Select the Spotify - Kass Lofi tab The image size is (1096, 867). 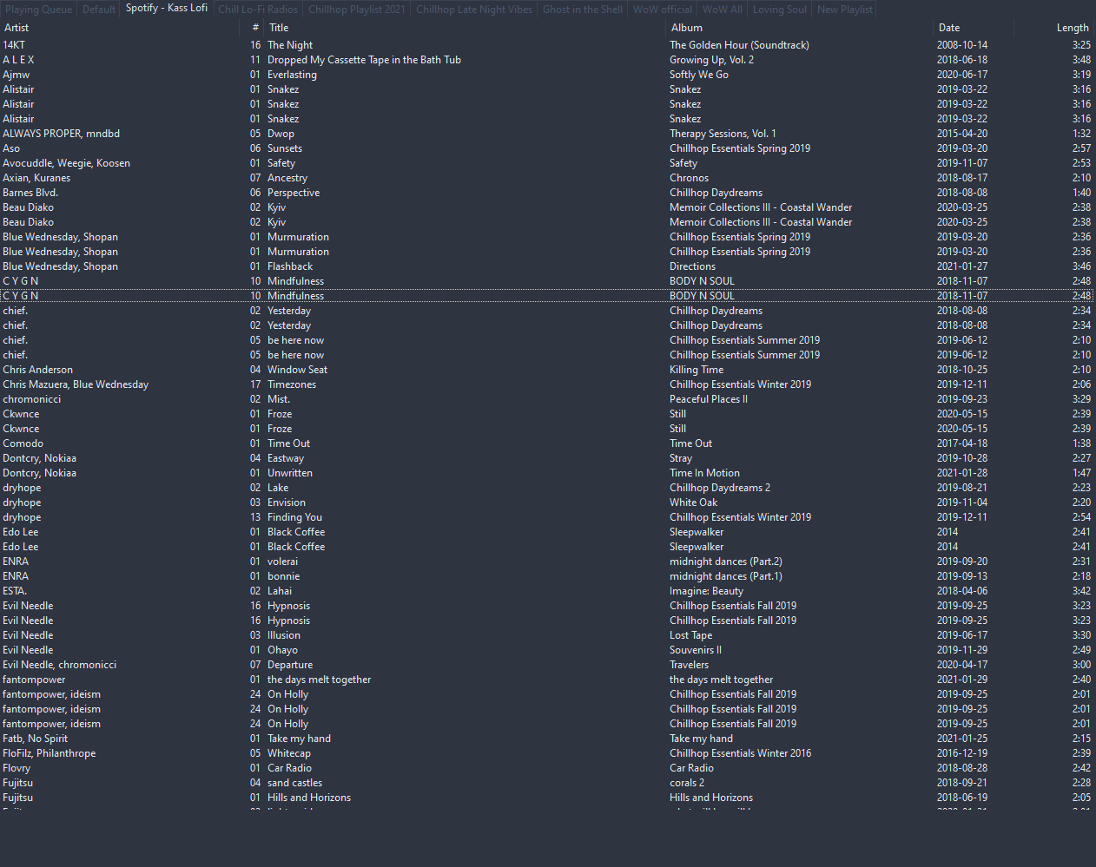pyautogui.click(x=167, y=9)
